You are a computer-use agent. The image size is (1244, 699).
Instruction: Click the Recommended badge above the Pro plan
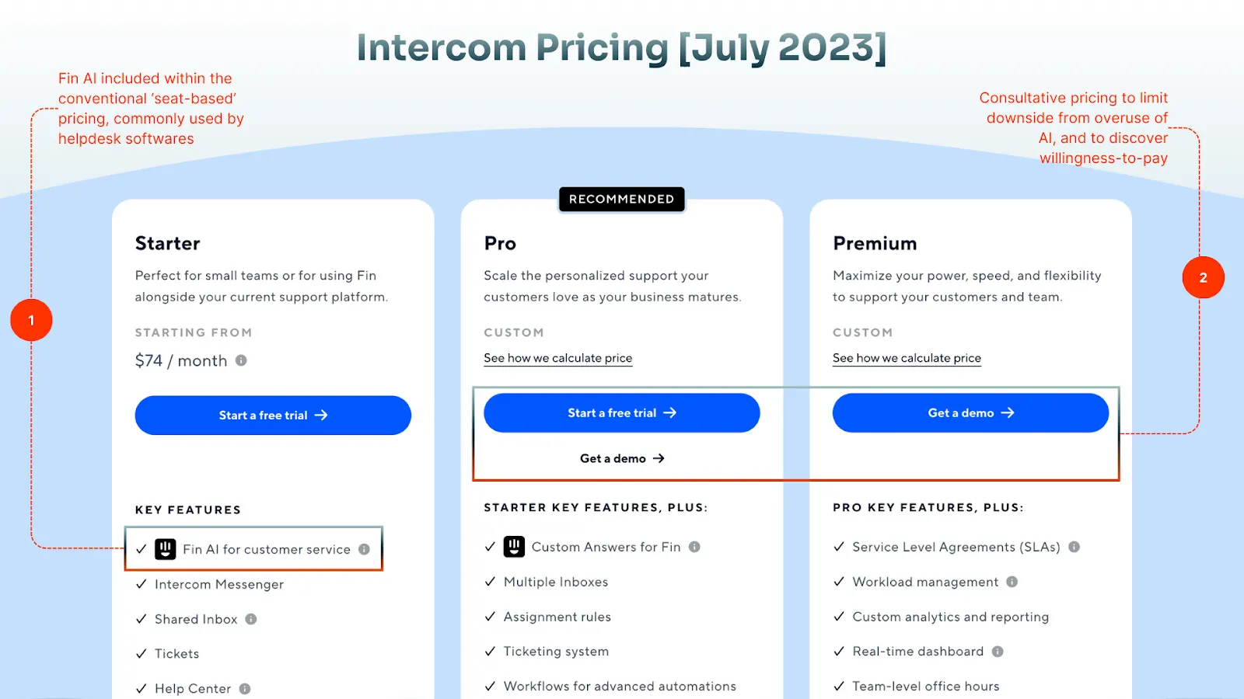[x=621, y=199]
